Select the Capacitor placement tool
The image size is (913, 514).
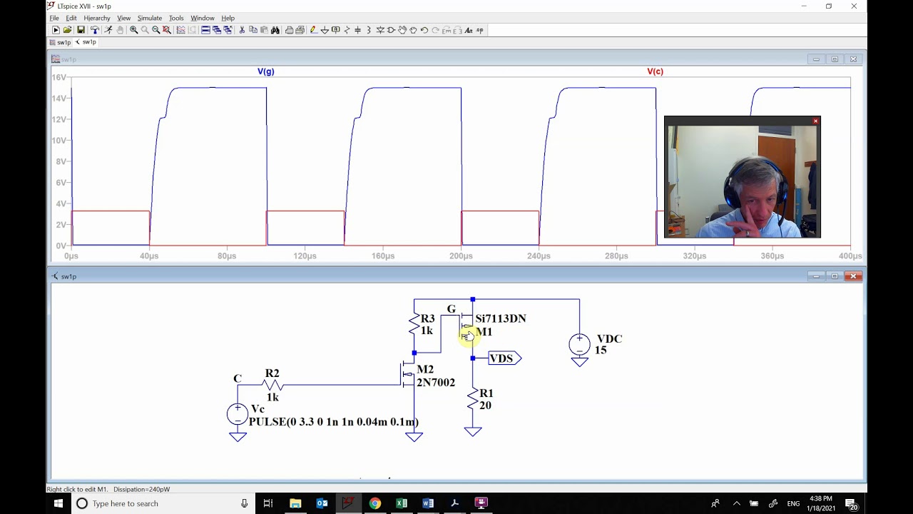pos(357,30)
